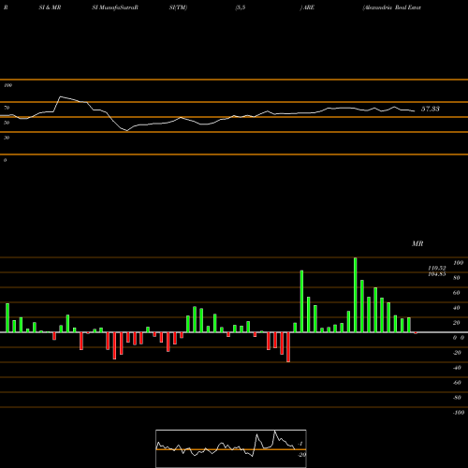
Task: Click the MR panel title label
Action: point(417,243)
